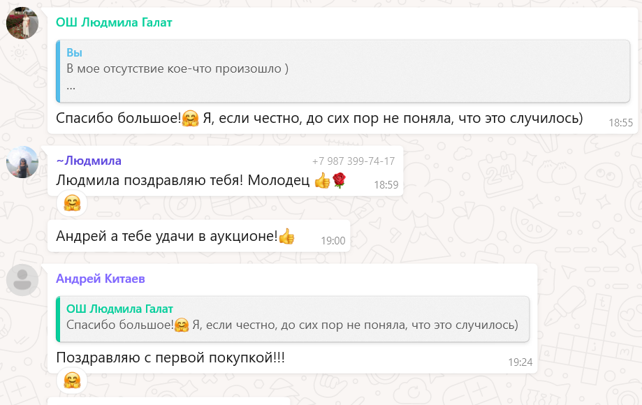Image resolution: width=642 pixels, height=405 pixels.
Task: Open quoted ОШ Людмила Галат reply in Андрей's message
Action: pyautogui.click(x=293, y=318)
